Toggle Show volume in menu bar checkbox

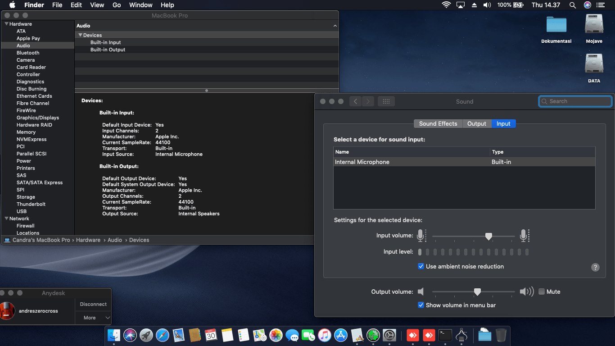(421, 305)
